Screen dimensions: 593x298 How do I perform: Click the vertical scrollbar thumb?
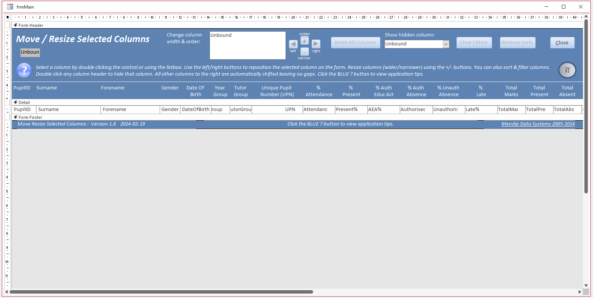586,106
